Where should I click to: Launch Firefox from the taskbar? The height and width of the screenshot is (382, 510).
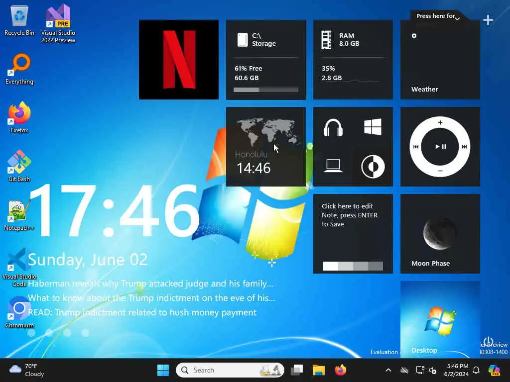341,370
